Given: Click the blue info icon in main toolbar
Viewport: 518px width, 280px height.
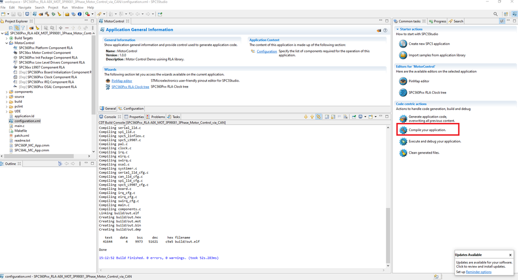Looking at the screenshot, I should (80, 14).
